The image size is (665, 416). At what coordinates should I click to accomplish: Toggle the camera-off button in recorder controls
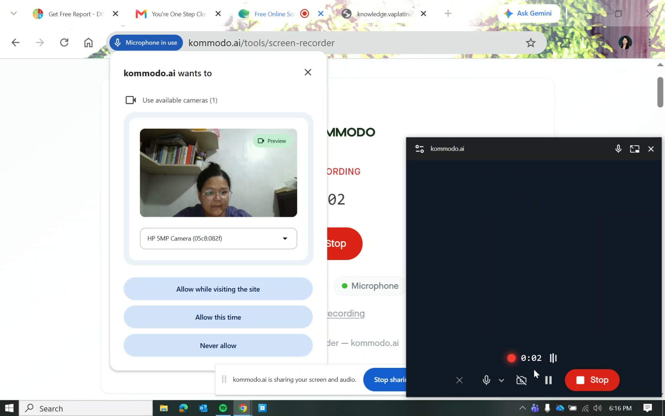(521, 380)
